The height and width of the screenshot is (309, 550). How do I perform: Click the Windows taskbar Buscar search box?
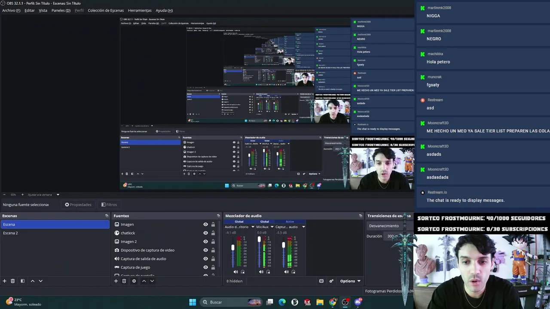[x=232, y=302]
